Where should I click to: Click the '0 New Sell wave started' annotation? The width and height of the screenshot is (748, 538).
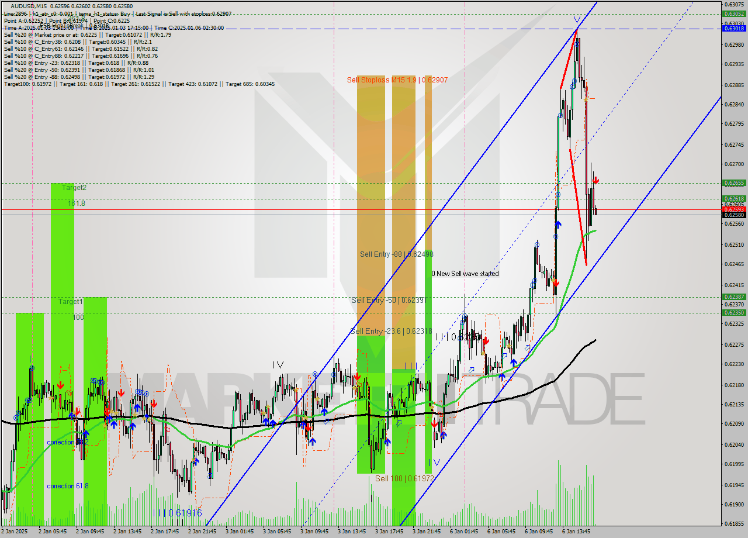(x=465, y=274)
